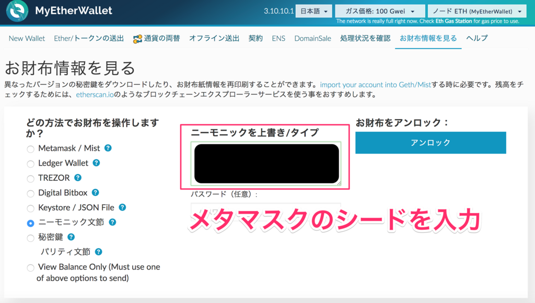The height and width of the screenshot is (303, 535).
Task: Switch to the 契約 tab
Action: (x=255, y=38)
